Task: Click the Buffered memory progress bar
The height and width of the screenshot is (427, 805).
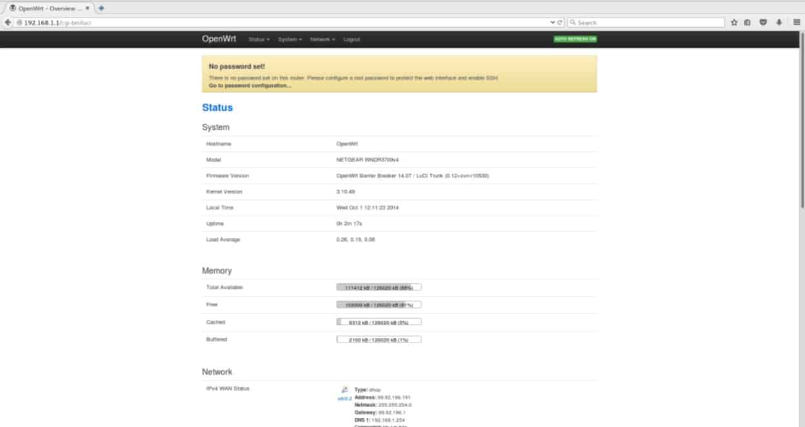Action: 379,339
